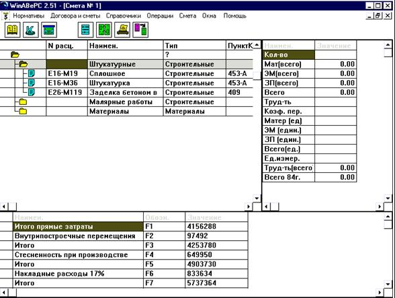Screen dimensions: 395x298
Task: Click the teal K toolbar icon
Action: point(30,30)
